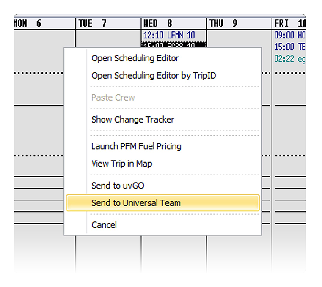This screenshot has width=322, height=287.
Task: Launch PFM Fuel Pricing from menu
Action: 136,146
